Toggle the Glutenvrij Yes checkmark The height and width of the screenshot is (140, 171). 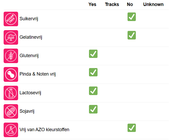tap(93, 54)
